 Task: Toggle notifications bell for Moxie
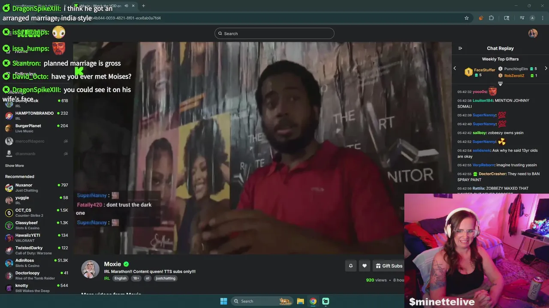click(350, 266)
